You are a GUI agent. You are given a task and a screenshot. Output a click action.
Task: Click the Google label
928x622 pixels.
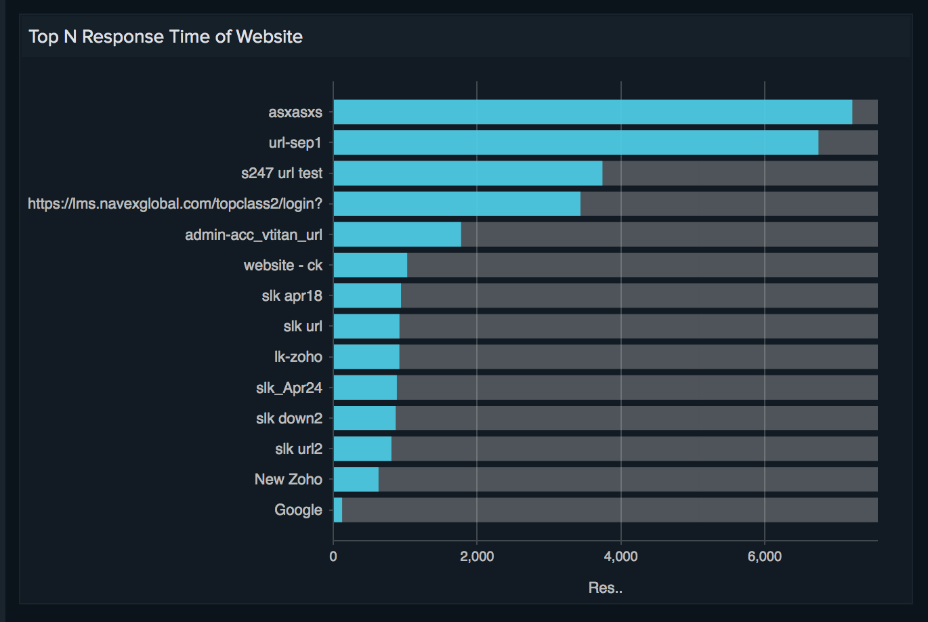coord(298,509)
